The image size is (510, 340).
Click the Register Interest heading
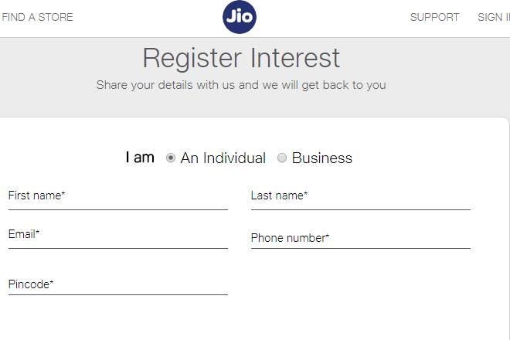(241, 59)
